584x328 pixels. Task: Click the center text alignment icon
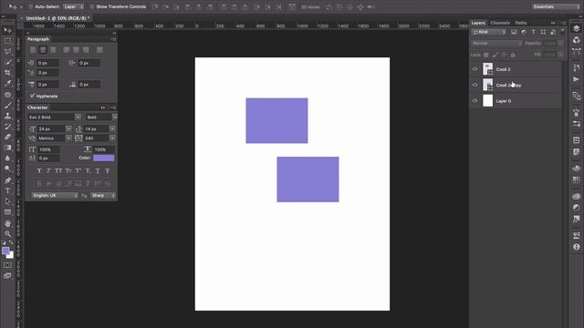click(43, 50)
